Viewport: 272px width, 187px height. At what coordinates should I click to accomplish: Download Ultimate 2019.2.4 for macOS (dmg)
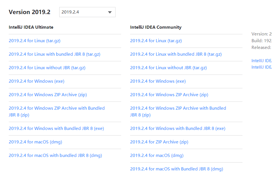click(35, 142)
